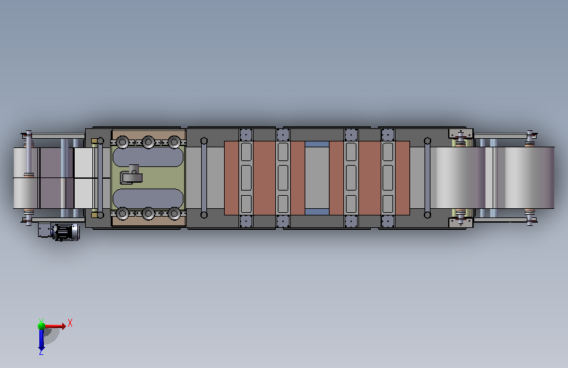The height and width of the screenshot is (368, 568).
Task: Select the gray center panel between the blue strips
Action: coord(317,178)
